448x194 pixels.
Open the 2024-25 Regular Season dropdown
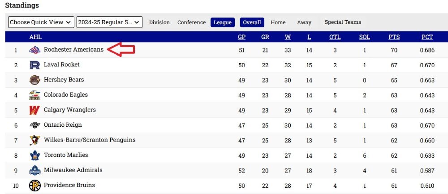tap(109, 22)
